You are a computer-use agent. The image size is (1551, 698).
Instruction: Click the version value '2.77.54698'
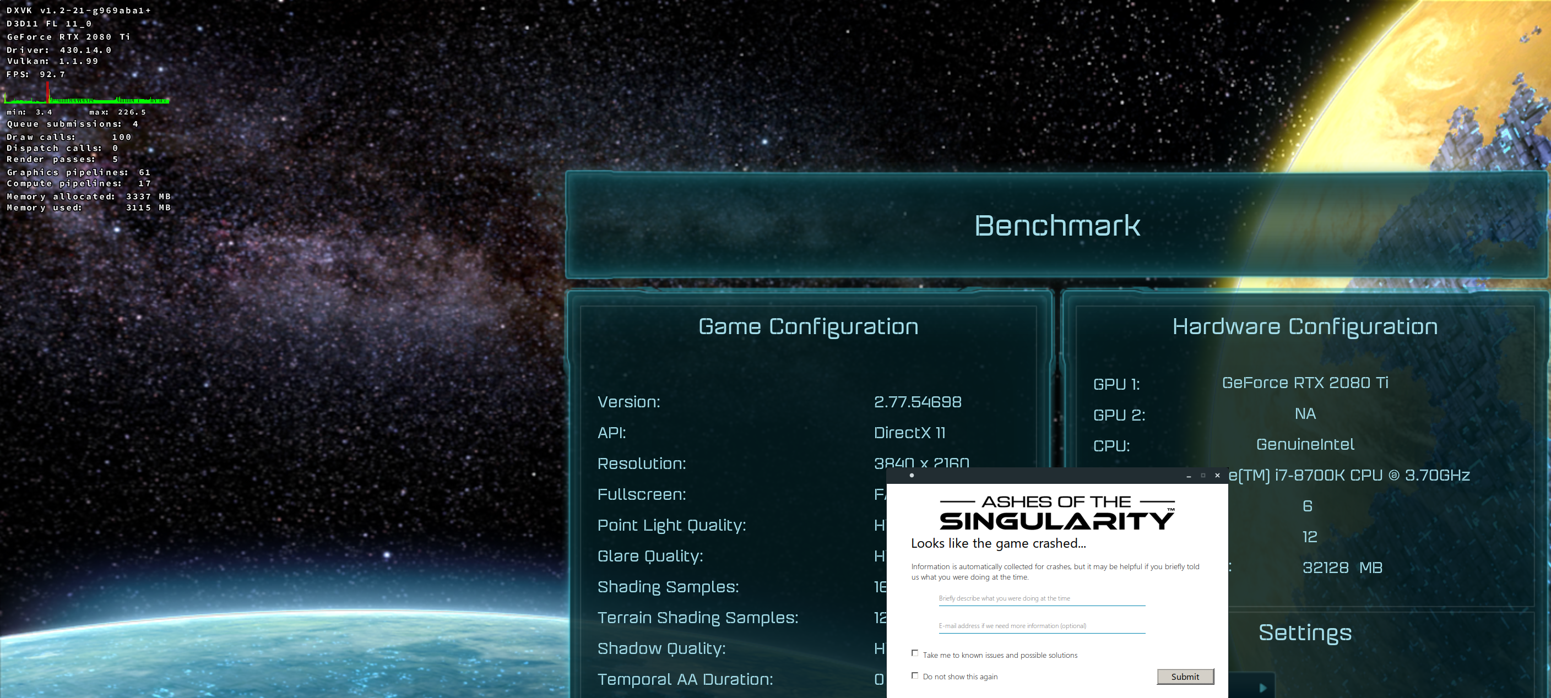(918, 402)
